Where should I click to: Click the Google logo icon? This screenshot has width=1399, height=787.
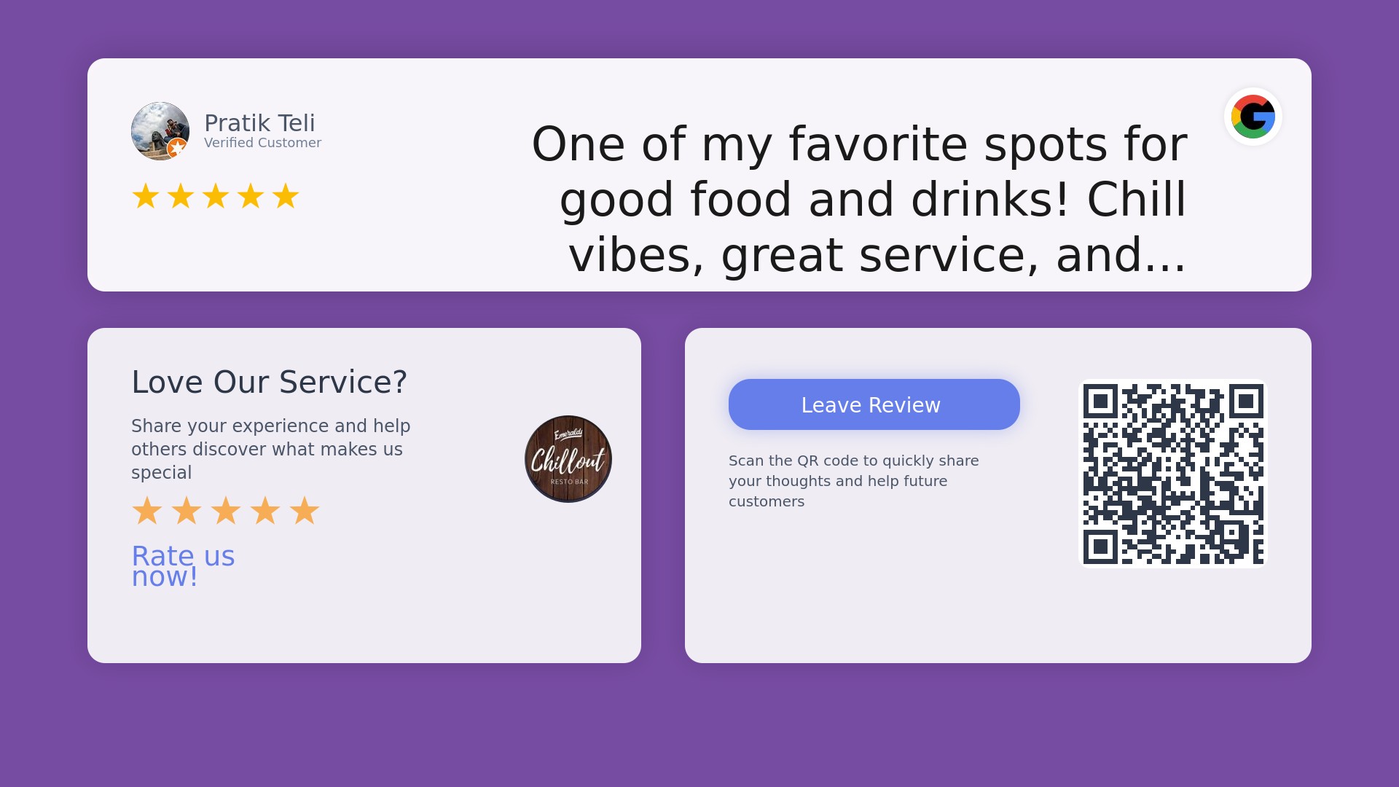click(x=1253, y=117)
